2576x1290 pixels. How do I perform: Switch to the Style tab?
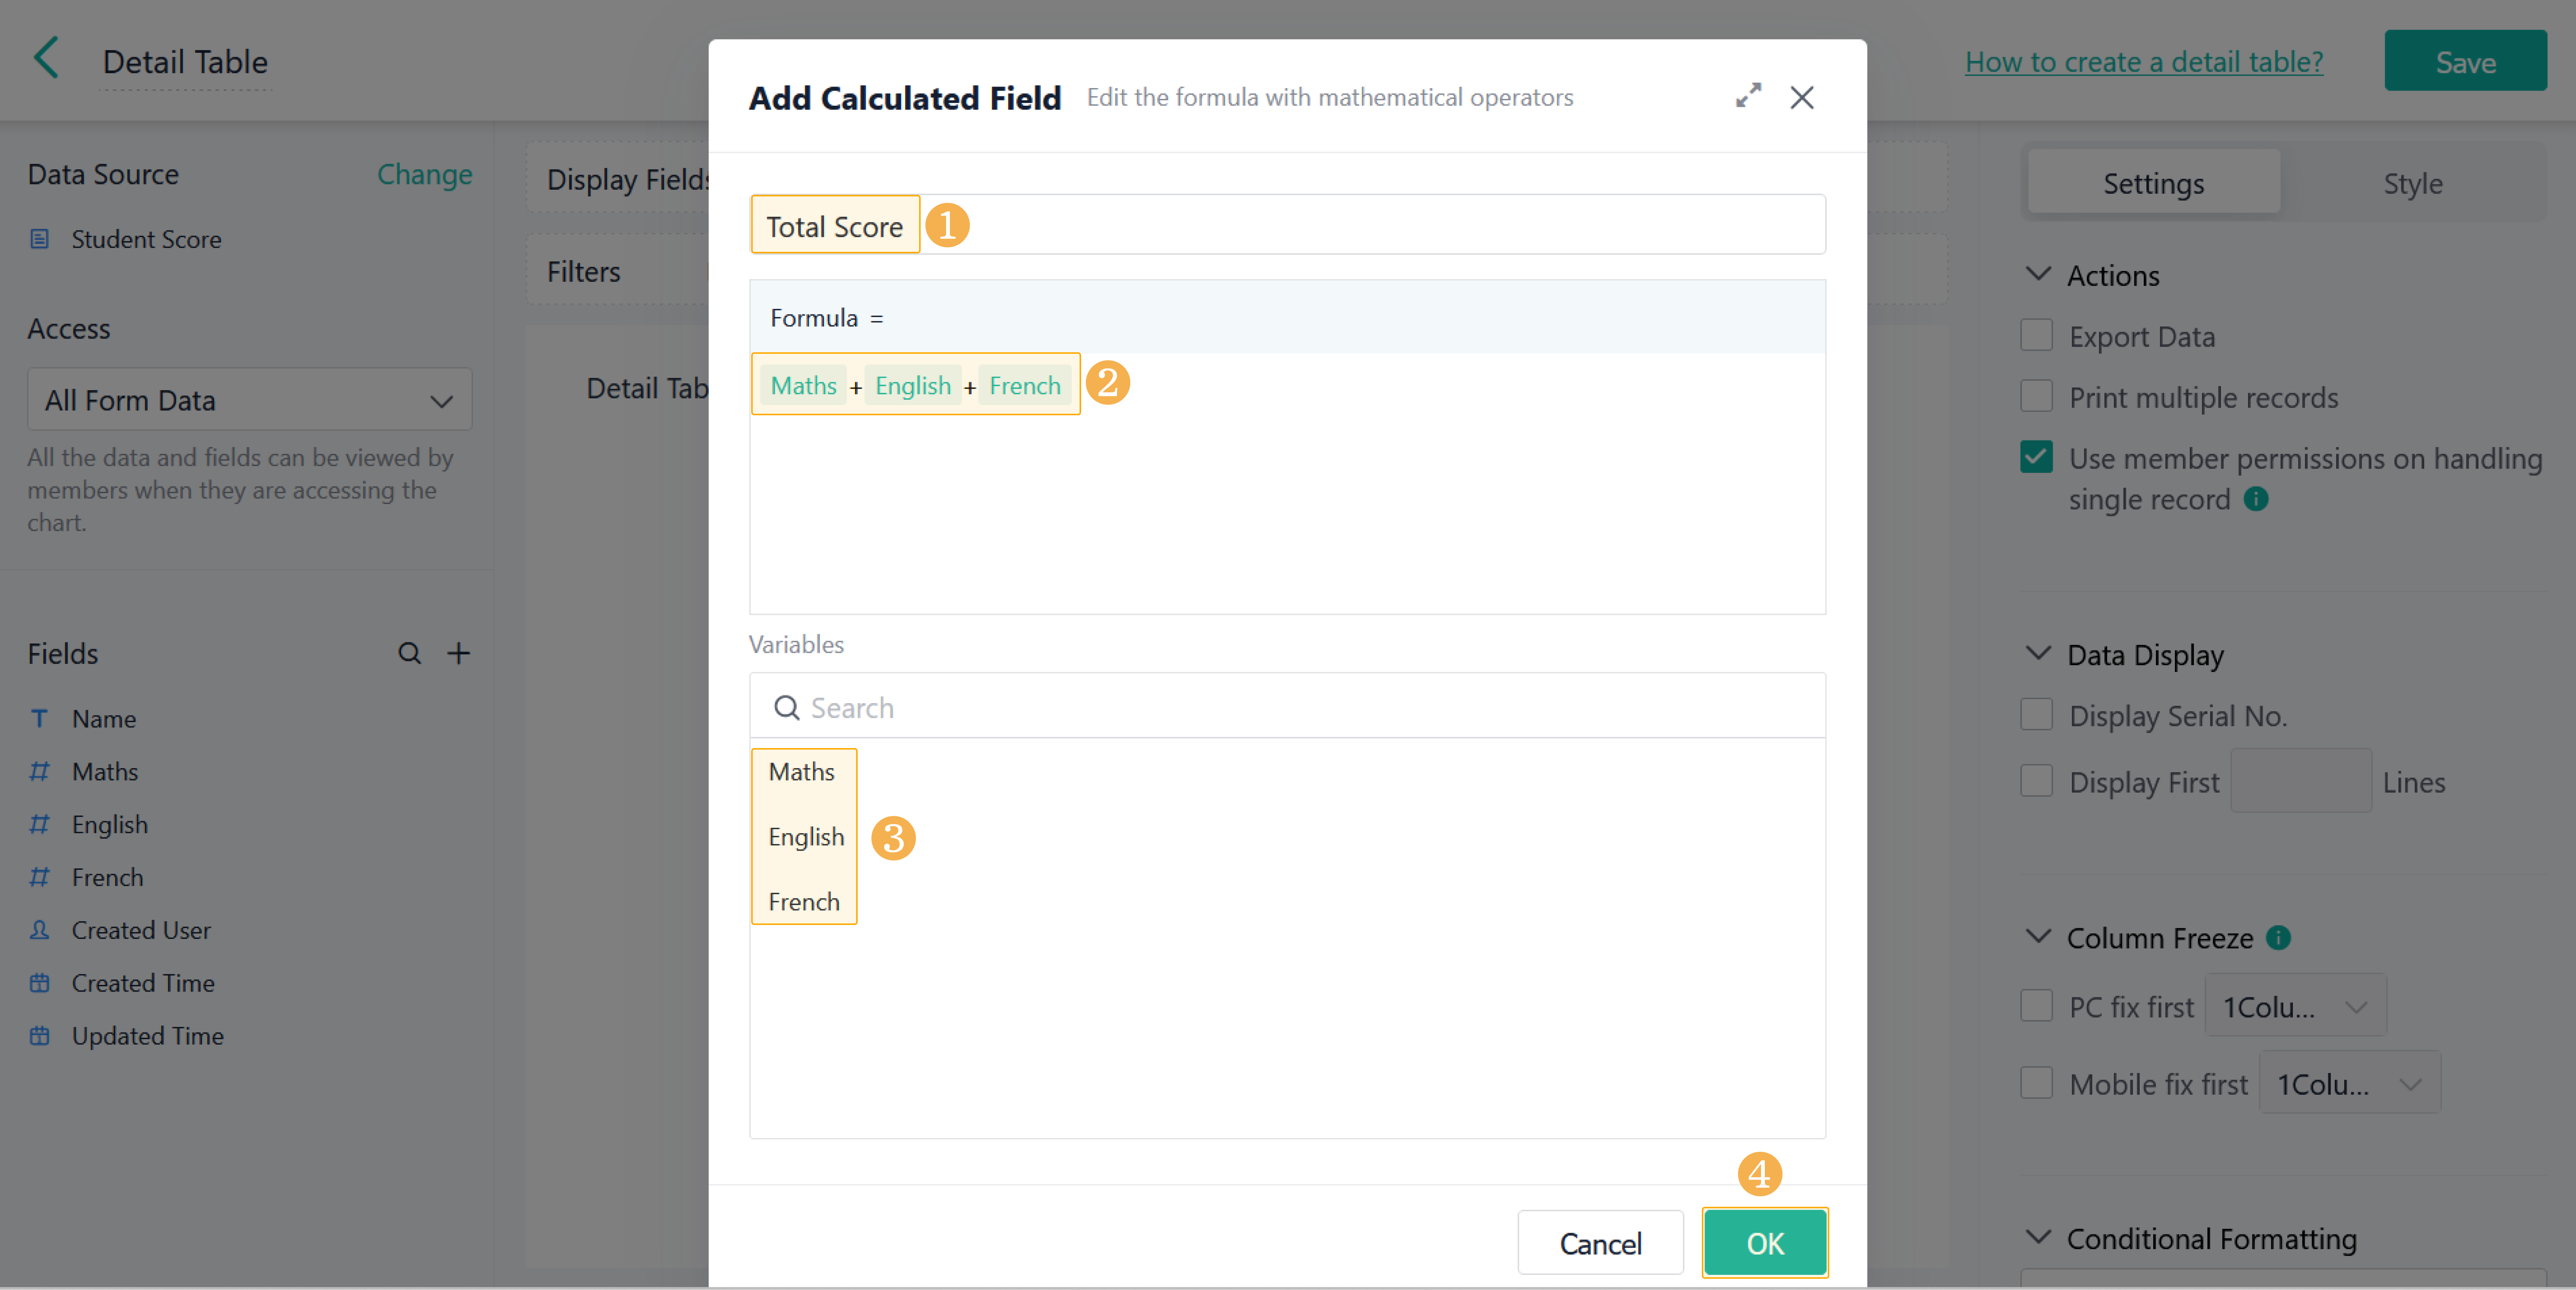[x=2412, y=183]
